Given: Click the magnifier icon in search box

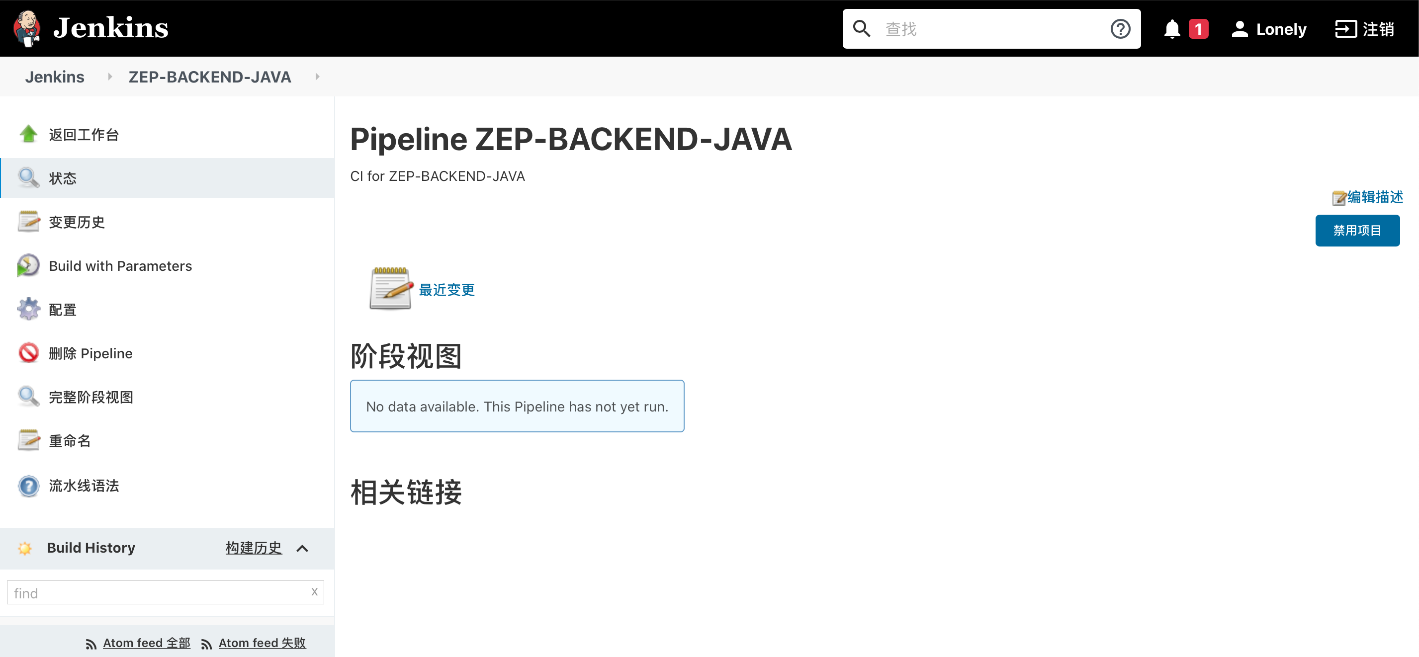Looking at the screenshot, I should (862, 29).
